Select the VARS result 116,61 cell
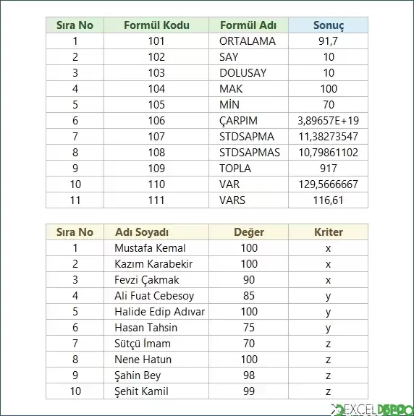Viewport: 414px width, 416px height. (329, 200)
